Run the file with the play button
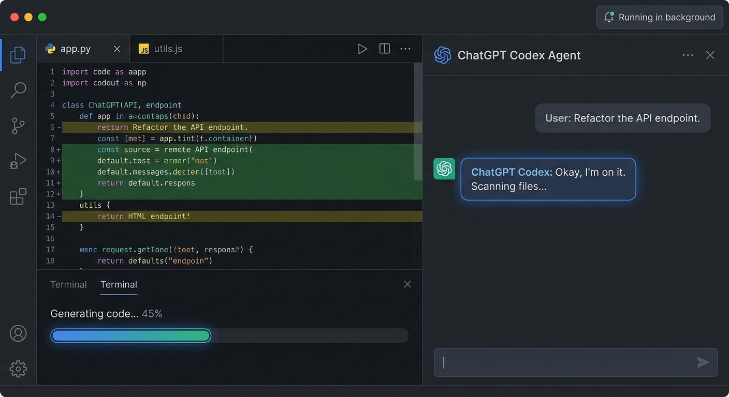Screen dimensions: 729x397 point(362,49)
